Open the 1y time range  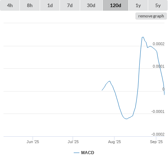(138, 5)
